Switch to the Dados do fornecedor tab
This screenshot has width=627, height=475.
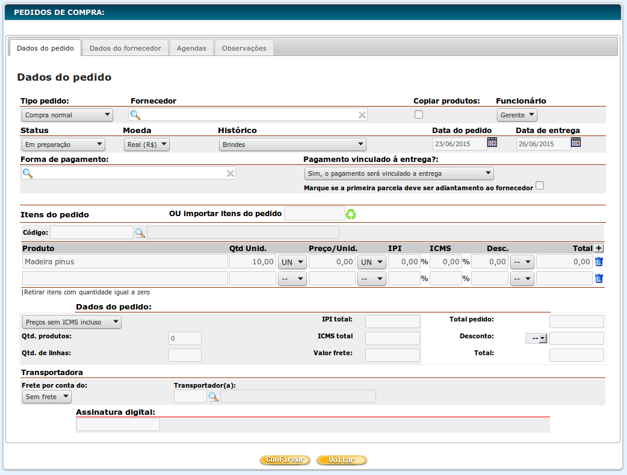tap(125, 48)
